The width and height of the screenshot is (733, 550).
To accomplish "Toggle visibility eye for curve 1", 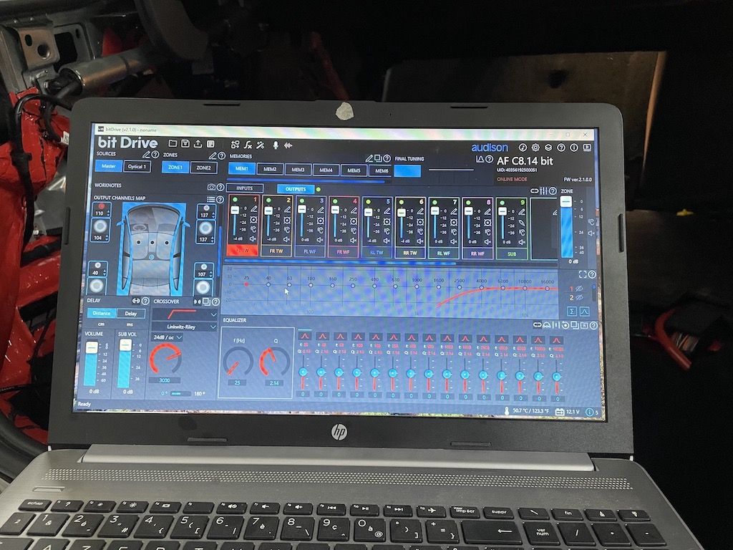I will click(x=580, y=289).
